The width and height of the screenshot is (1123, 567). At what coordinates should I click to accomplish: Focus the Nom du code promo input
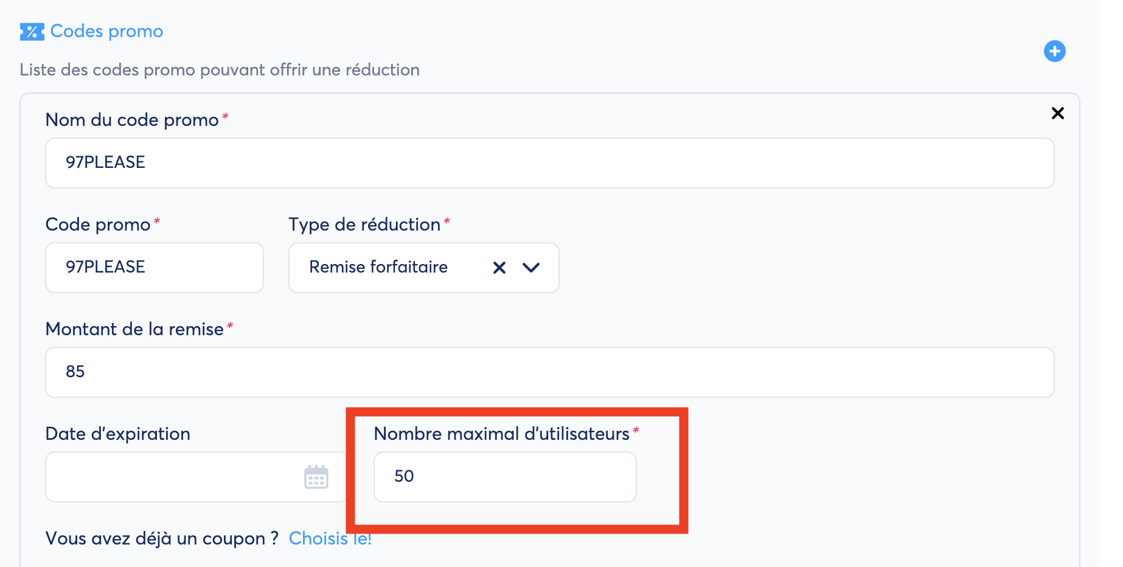pyautogui.click(x=549, y=163)
